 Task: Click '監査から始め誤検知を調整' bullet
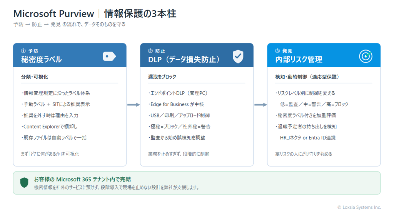[176, 138]
